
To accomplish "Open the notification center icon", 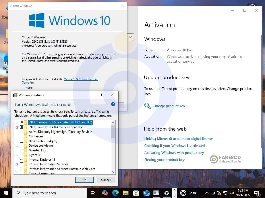I will (257, 193).
